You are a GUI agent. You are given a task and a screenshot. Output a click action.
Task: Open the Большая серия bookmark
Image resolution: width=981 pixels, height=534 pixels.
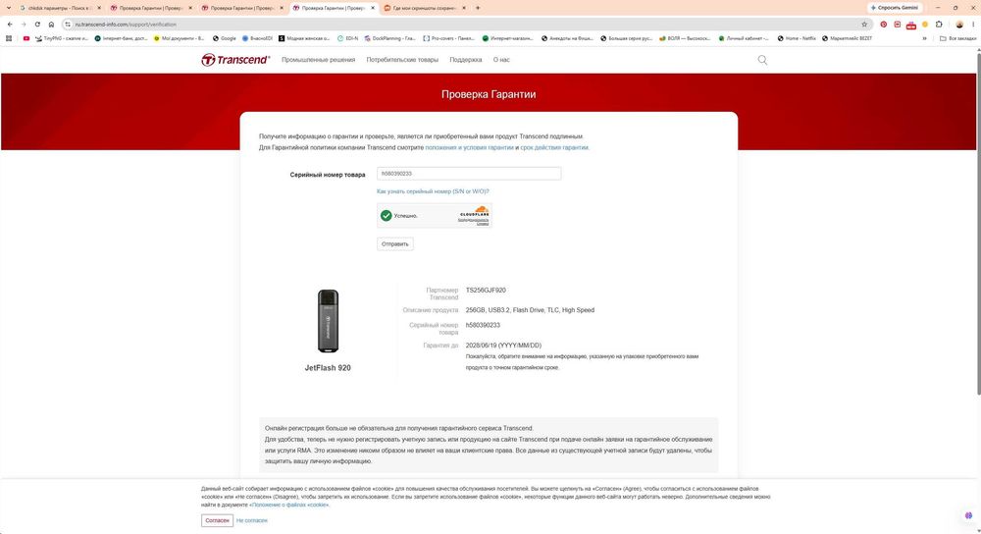tap(626, 38)
